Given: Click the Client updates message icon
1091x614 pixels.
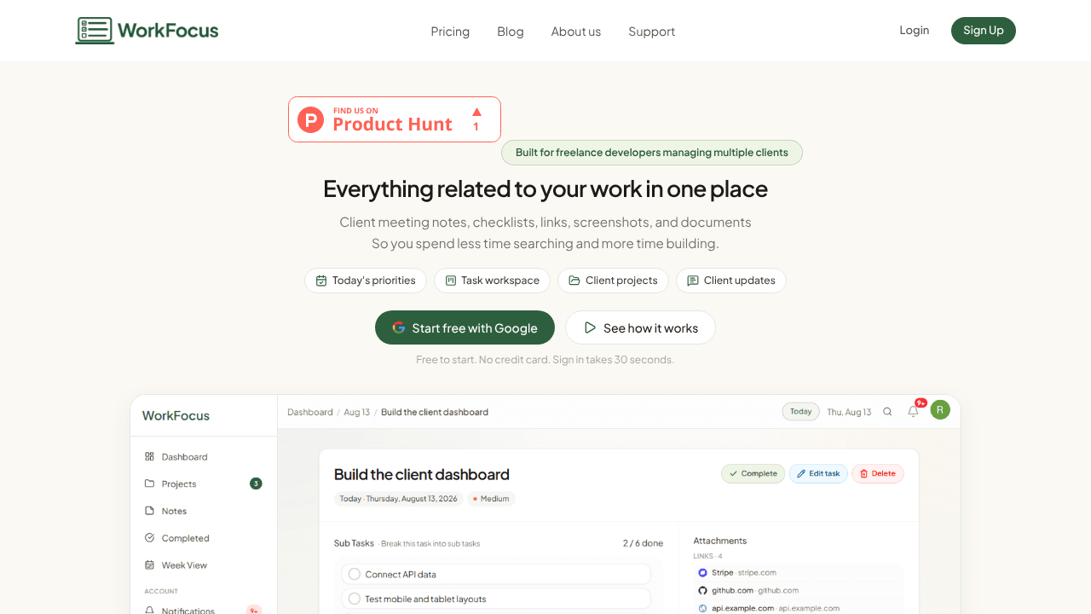Looking at the screenshot, I should pos(693,281).
